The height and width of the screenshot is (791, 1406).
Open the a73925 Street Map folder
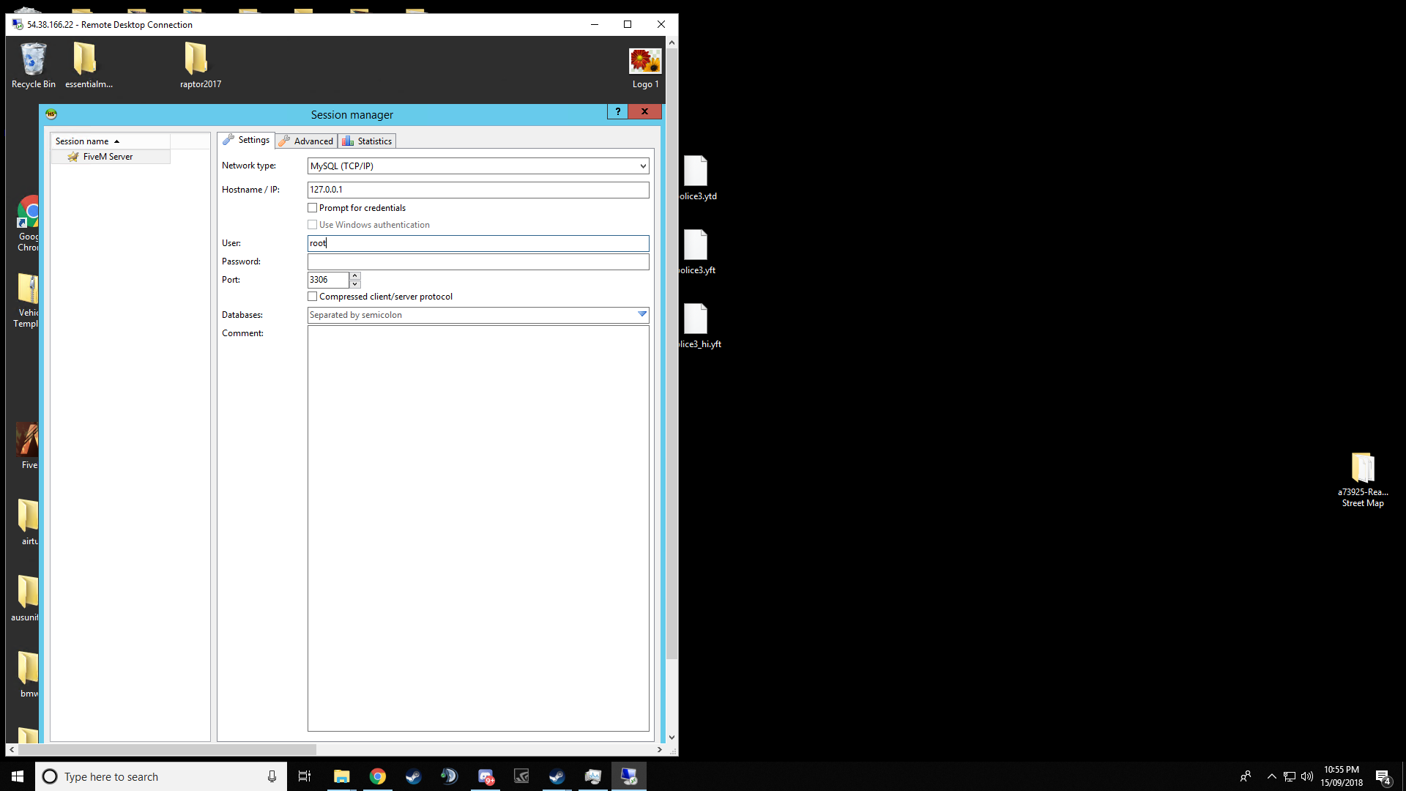(x=1363, y=469)
